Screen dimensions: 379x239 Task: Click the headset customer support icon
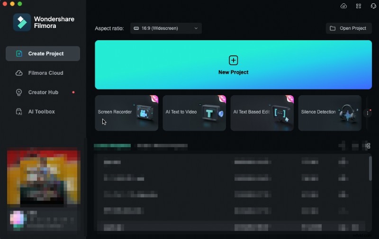373,6
